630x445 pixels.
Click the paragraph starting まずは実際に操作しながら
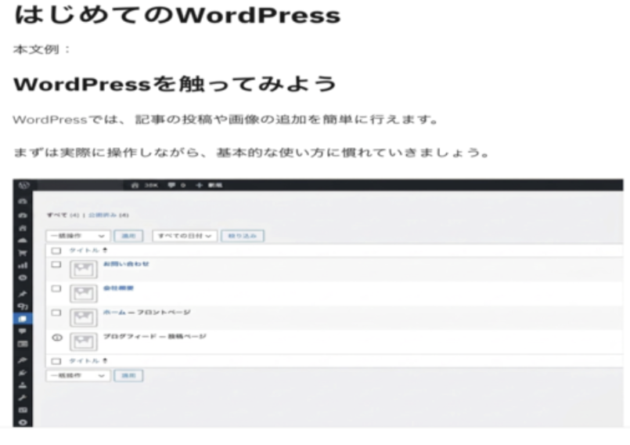click(251, 153)
